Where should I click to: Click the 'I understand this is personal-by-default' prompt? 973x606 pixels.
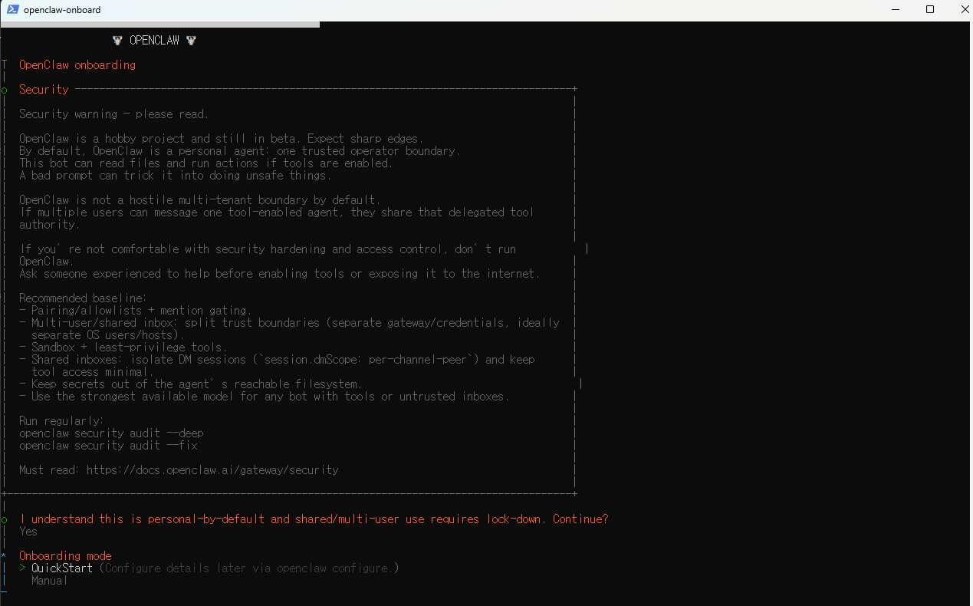[x=314, y=519]
